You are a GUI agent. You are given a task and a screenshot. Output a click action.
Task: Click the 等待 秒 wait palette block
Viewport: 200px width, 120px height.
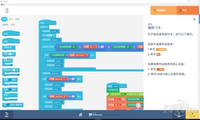click(9, 54)
